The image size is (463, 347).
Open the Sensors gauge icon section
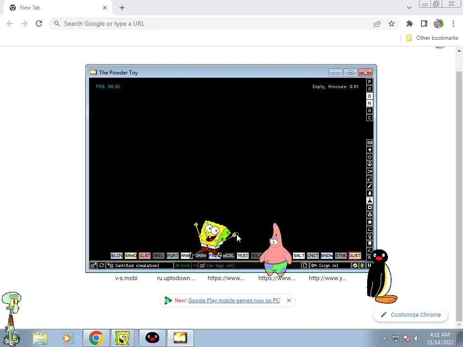[x=369, y=164]
